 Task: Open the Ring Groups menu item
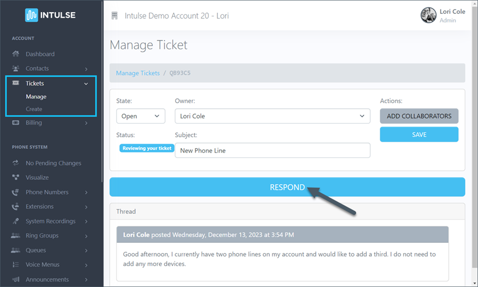point(42,235)
